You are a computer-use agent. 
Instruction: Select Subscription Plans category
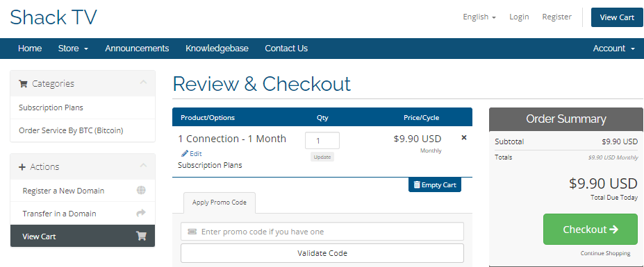point(83,107)
